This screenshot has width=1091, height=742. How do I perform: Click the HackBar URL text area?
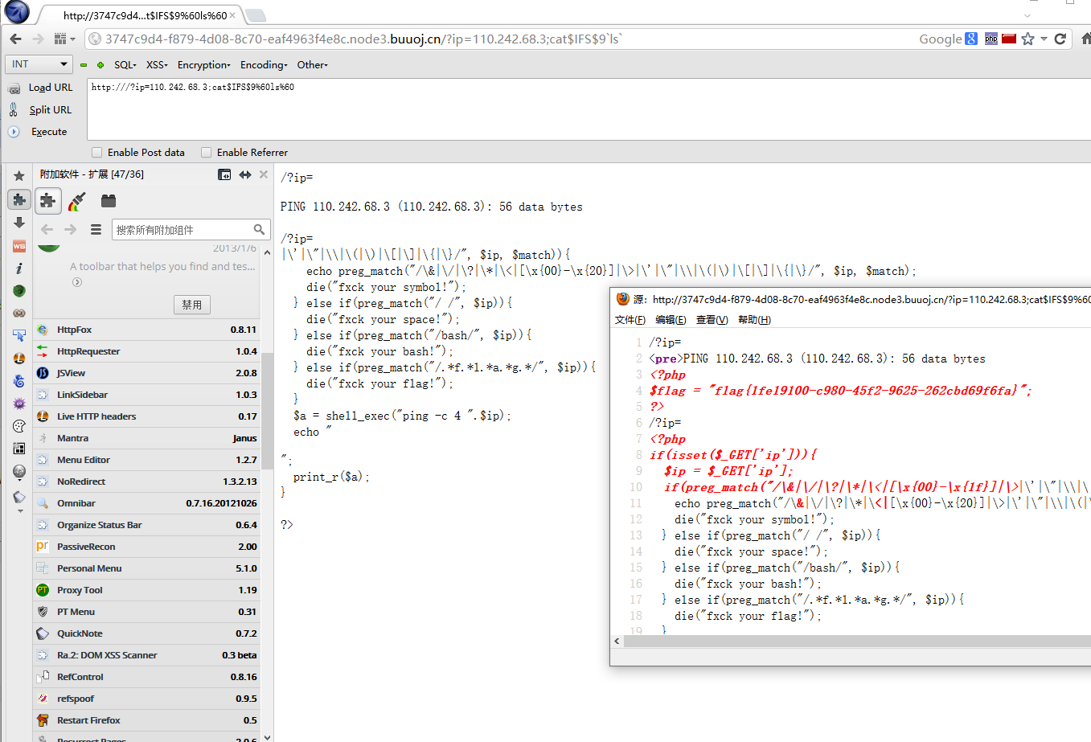point(589,109)
